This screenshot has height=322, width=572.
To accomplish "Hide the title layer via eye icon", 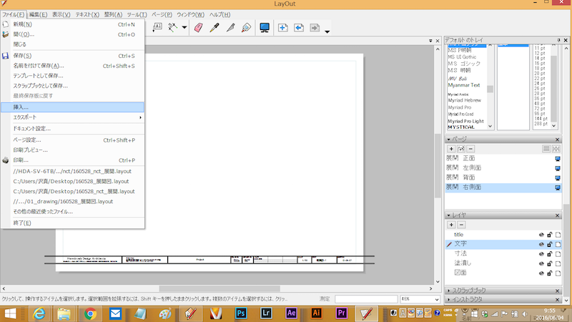I will [541, 235].
